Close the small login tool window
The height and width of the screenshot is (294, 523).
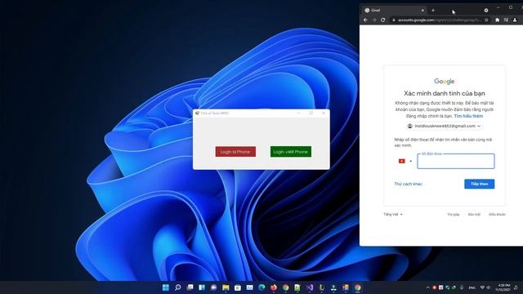click(x=324, y=113)
